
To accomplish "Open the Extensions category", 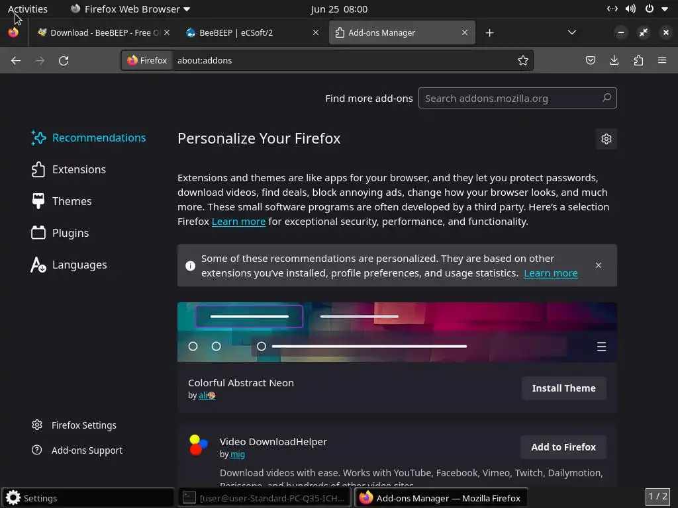I will tap(69, 169).
